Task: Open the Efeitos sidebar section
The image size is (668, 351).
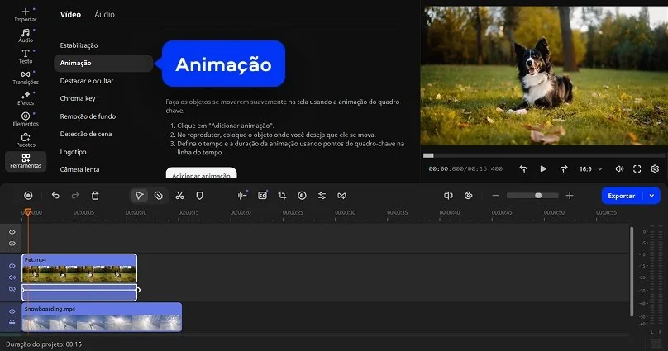Action: (x=26, y=97)
